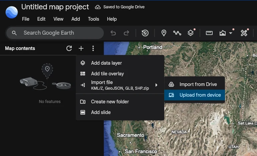This screenshot has width=257, height=156.
Task: Click the Map contents heading
Action: point(20,48)
